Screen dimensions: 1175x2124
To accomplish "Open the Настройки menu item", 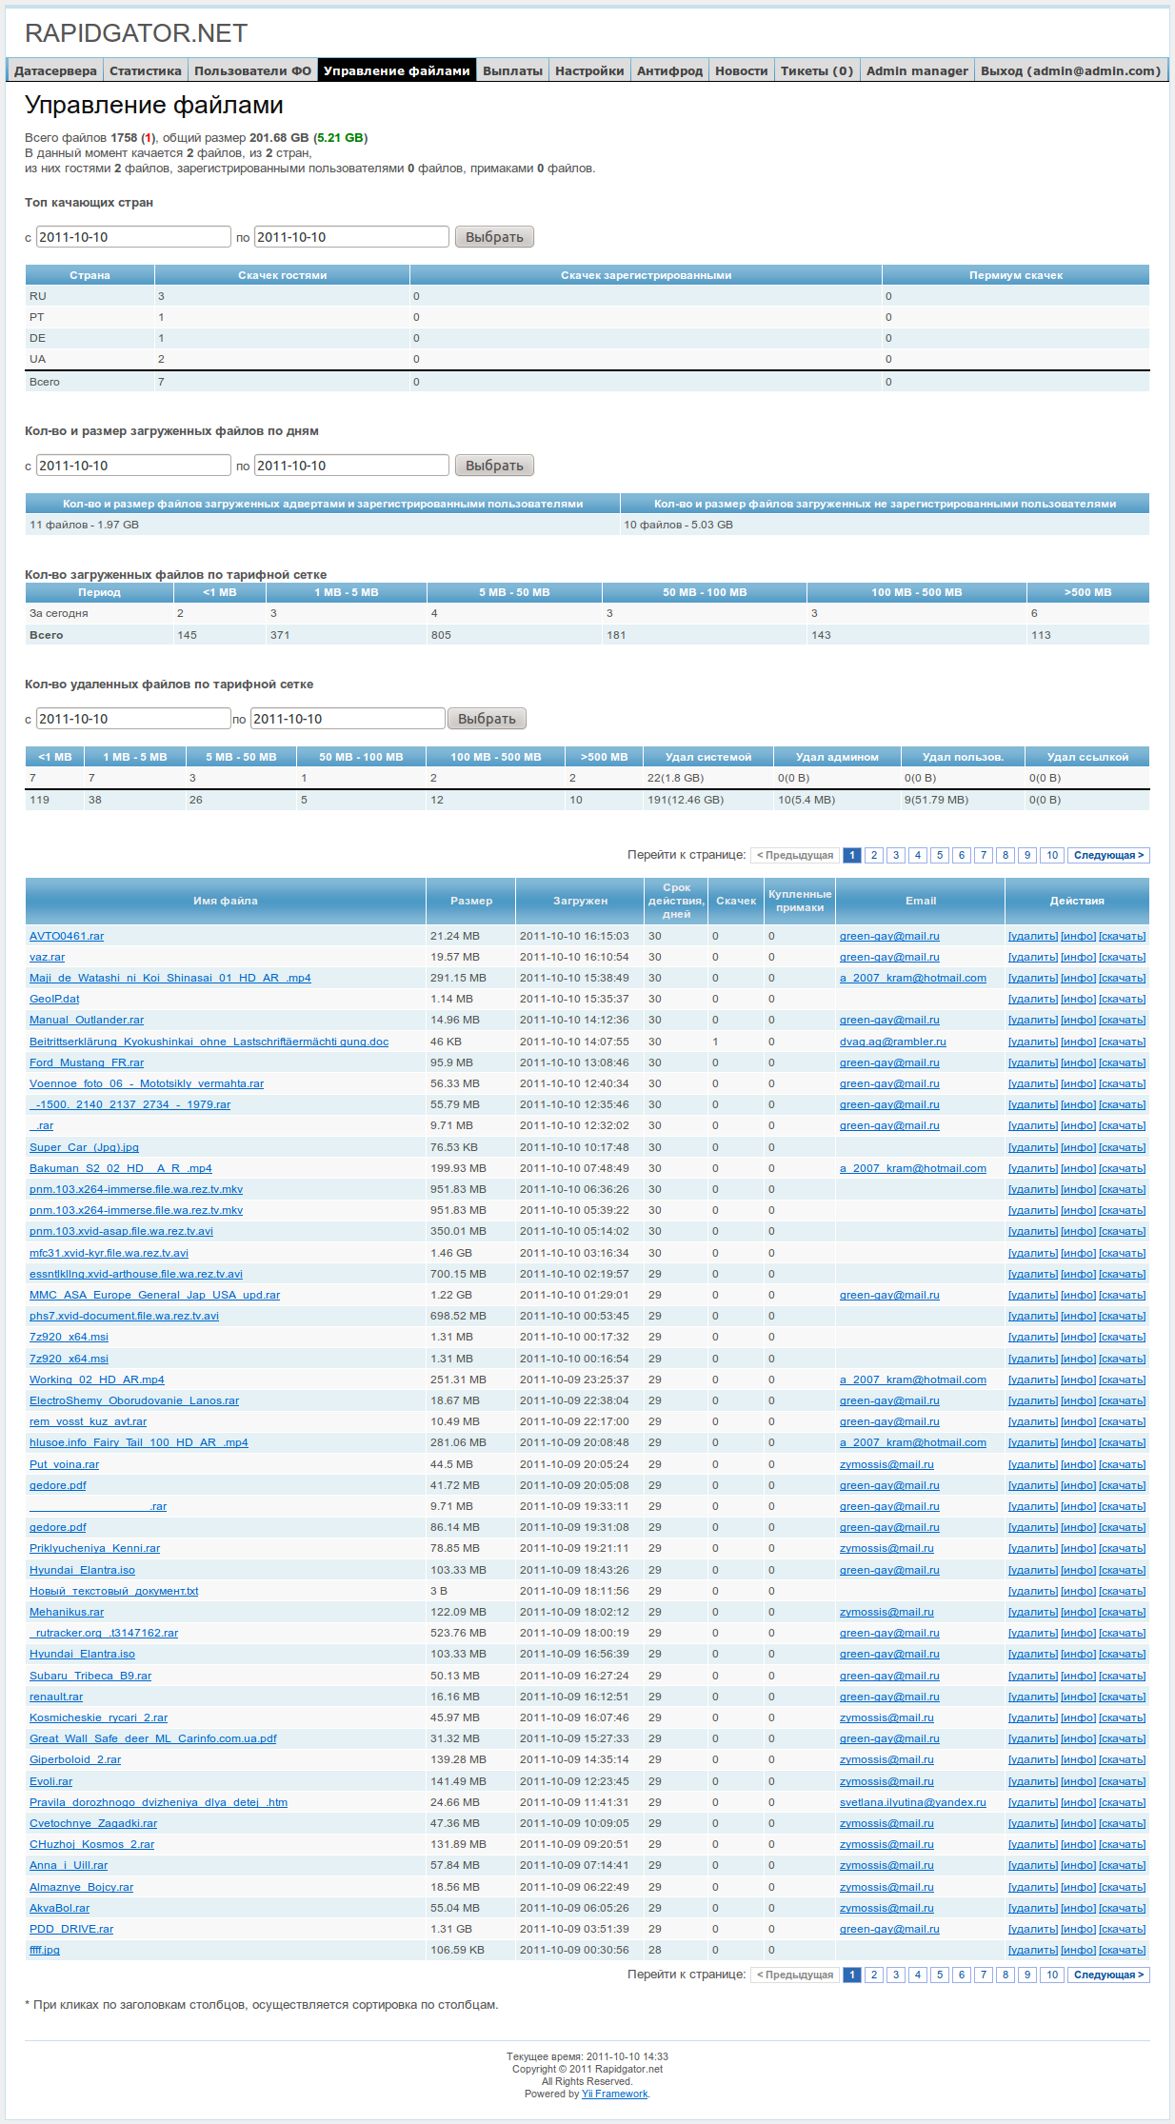I will pyautogui.click(x=590, y=70).
